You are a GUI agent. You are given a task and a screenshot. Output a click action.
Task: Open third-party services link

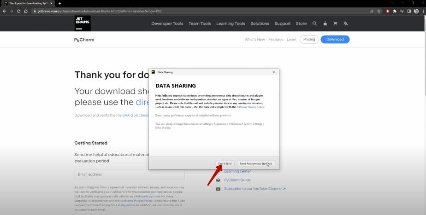click(x=147, y=196)
